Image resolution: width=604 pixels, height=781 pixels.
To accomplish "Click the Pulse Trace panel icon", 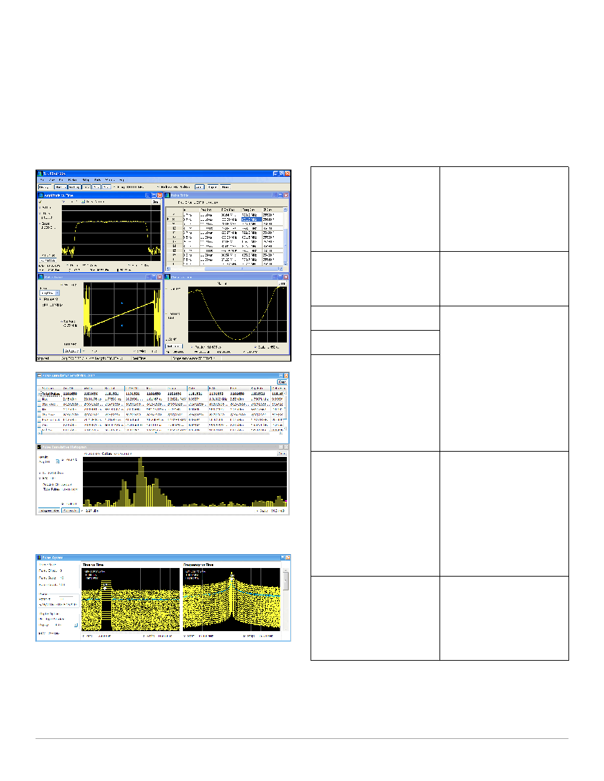I will [41, 277].
